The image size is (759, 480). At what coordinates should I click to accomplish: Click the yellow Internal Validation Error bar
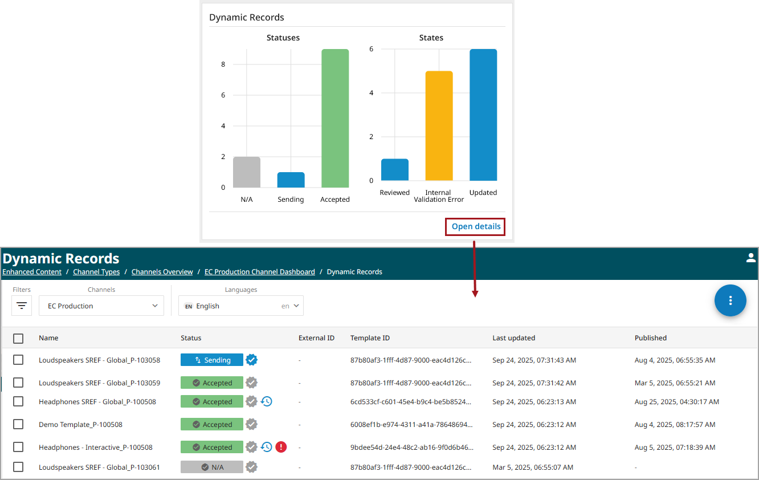tap(439, 125)
